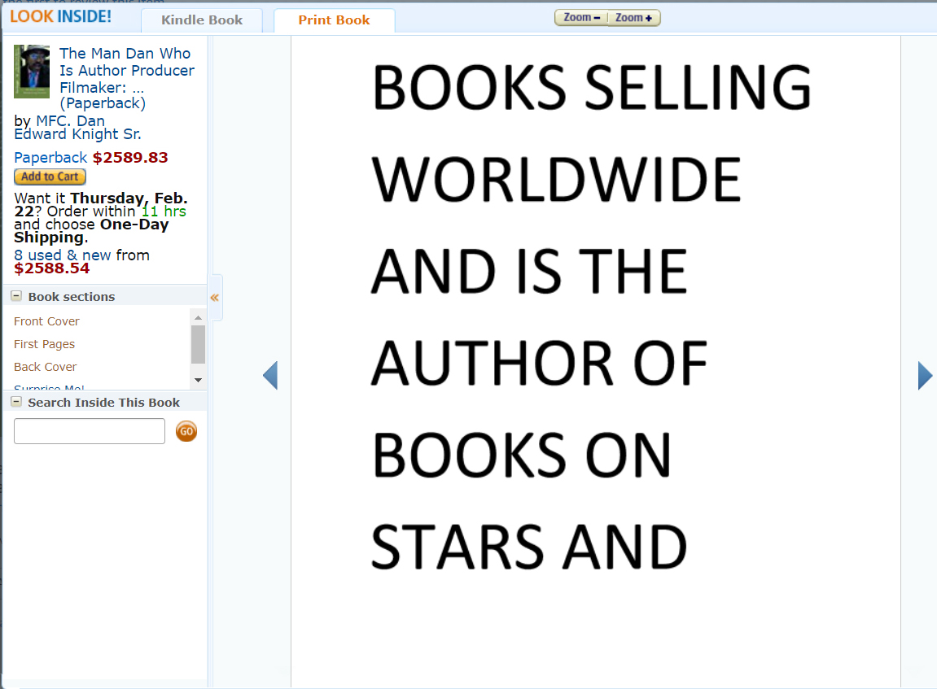Jump to the Back Cover section
Image resolution: width=937 pixels, height=689 pixels.
[46, 367]
